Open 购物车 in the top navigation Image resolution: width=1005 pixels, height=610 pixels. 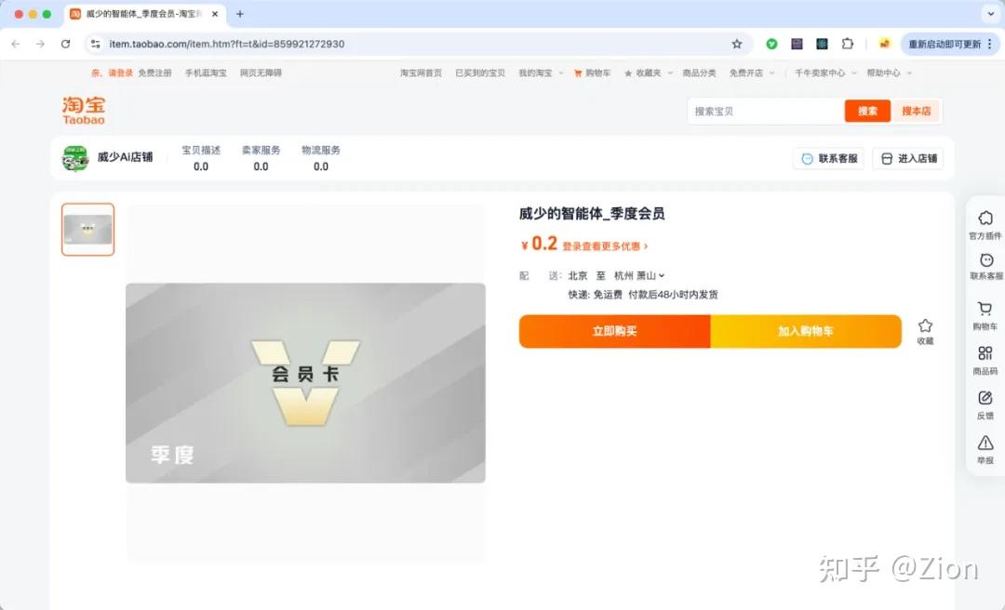(592, 73)
